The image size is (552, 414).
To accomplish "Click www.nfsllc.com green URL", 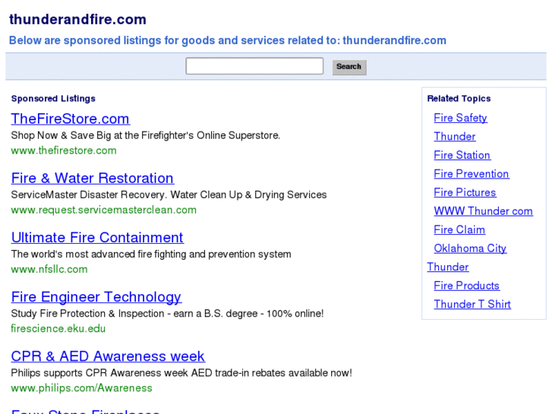I will tap(49, 269).
